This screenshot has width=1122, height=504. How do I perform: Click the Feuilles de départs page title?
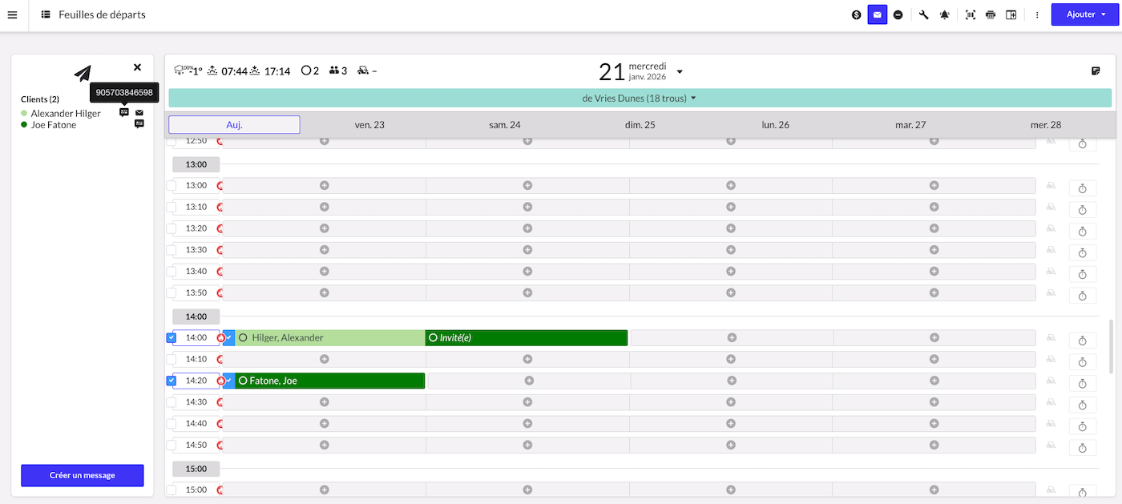point(102,14)
